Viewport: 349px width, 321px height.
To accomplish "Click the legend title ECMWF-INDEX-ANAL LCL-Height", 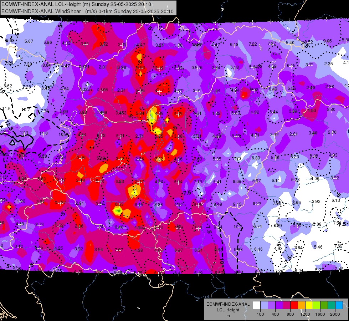I will click(x=228, y=307).
